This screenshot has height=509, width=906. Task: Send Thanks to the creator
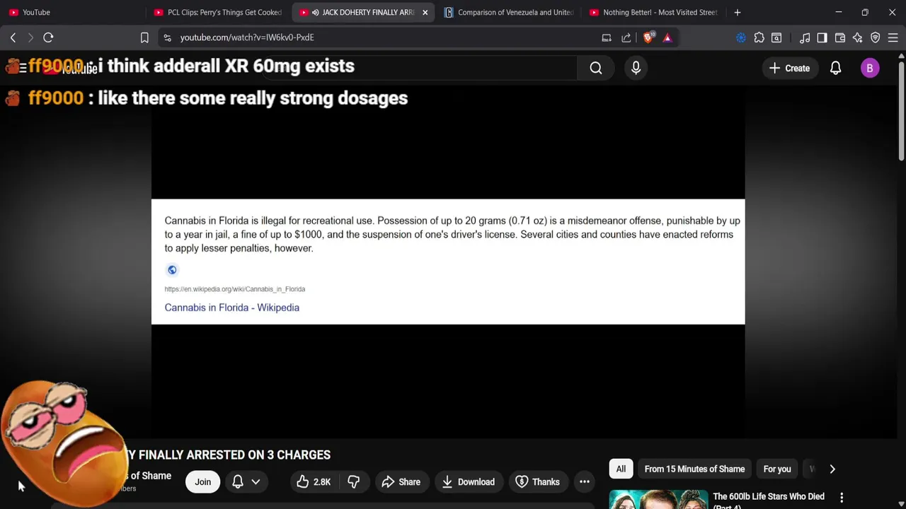tap(537, 482)
